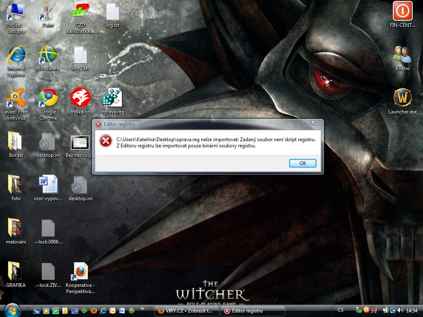Expand the quick launch overflow chevron

tap(143, 309)
